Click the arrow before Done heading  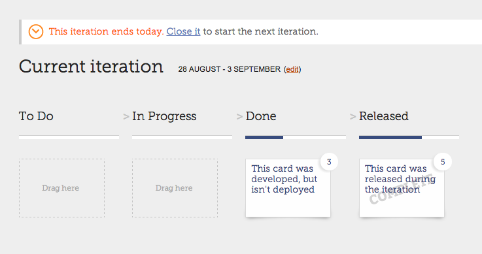[239, 117]
